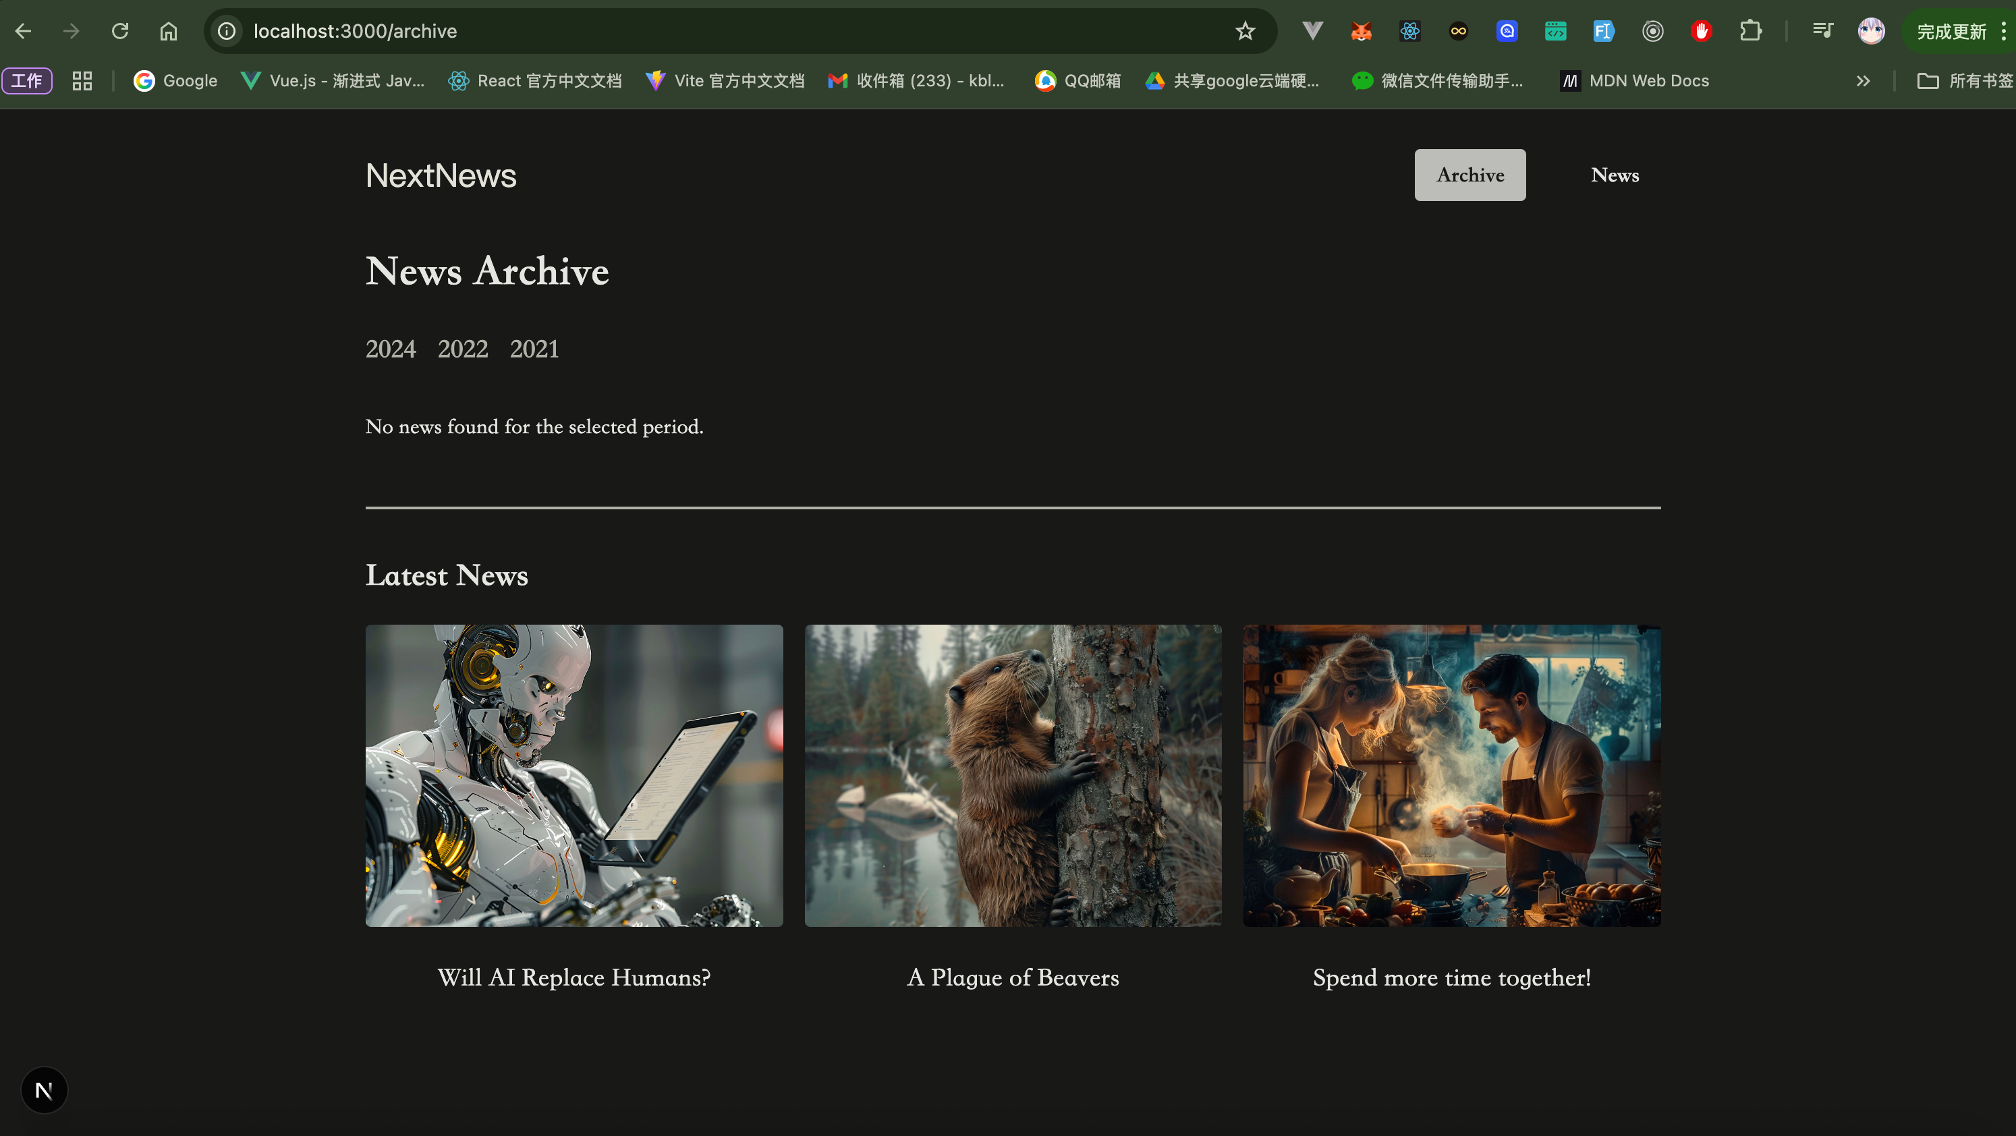
Task: Open the React DevTools extension icon
Action: [x=1409, y=31]
